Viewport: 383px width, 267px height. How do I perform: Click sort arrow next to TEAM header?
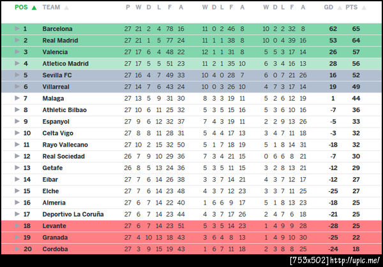point(67,8)
